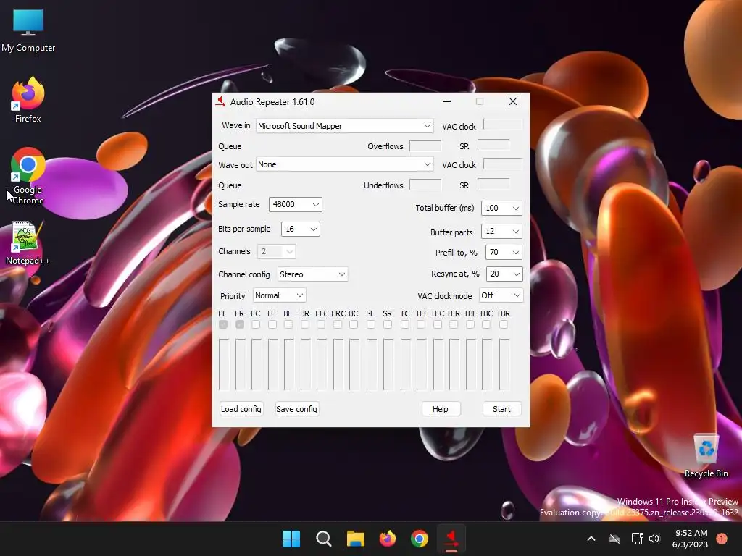Open the Channel config Stereo dropdown

[312, 274]
